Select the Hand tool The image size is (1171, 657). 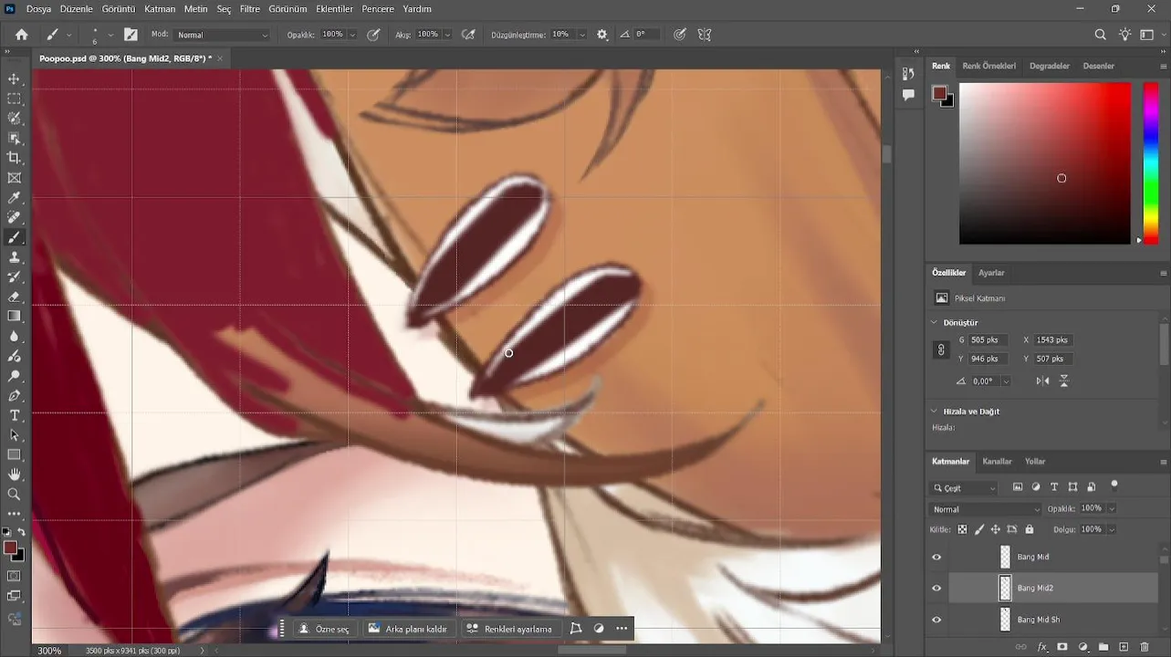pos(14,474)
